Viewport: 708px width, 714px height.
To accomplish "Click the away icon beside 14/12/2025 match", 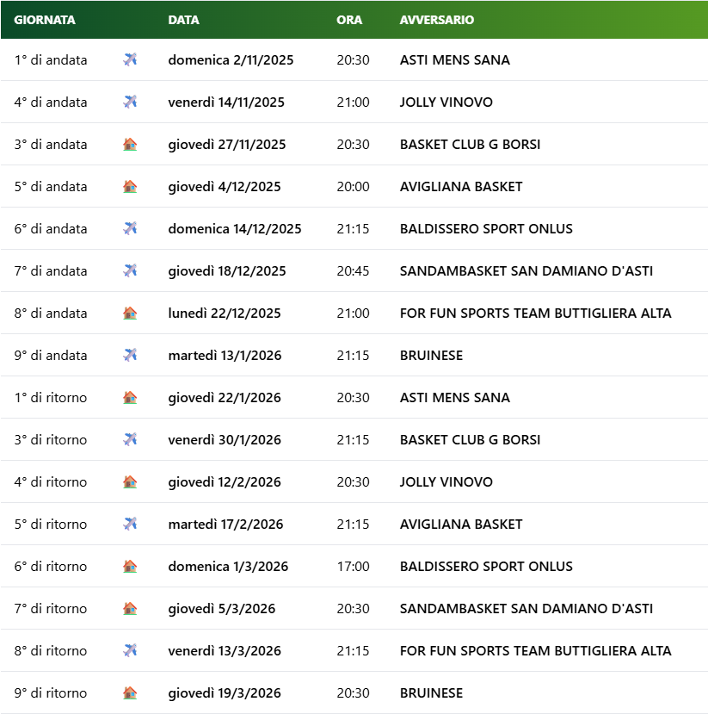I will [x=130, y=229].
